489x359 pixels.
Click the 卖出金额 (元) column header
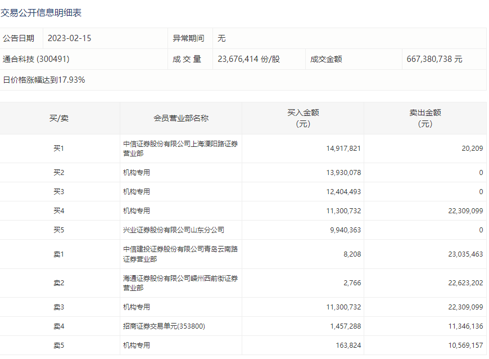pyautogui.click(x=425, y=118)
